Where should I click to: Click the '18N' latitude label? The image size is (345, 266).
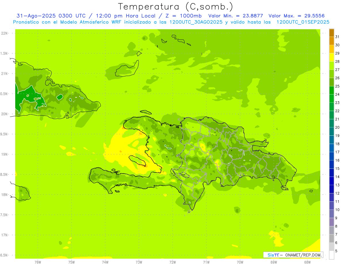pos(4,195)
